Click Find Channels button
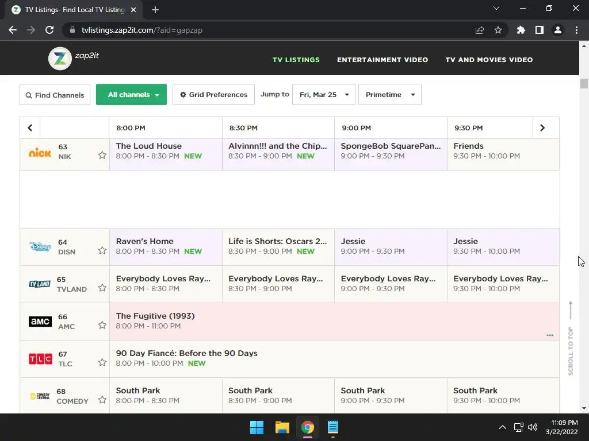 (x=55, y=95)
